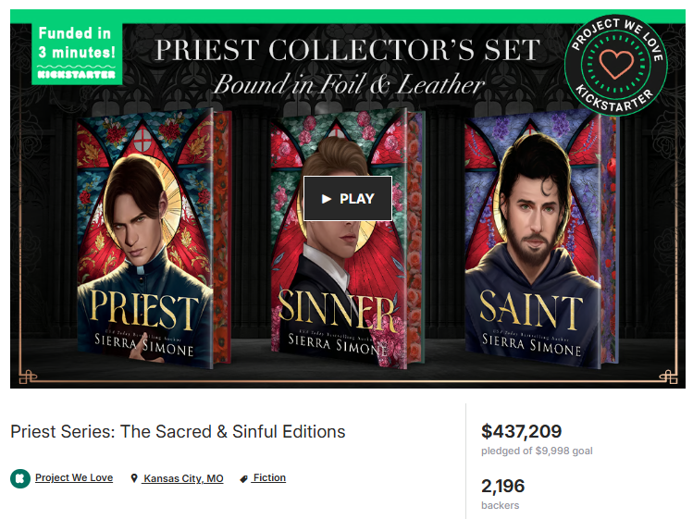Click the Priest Series project title

178,432
